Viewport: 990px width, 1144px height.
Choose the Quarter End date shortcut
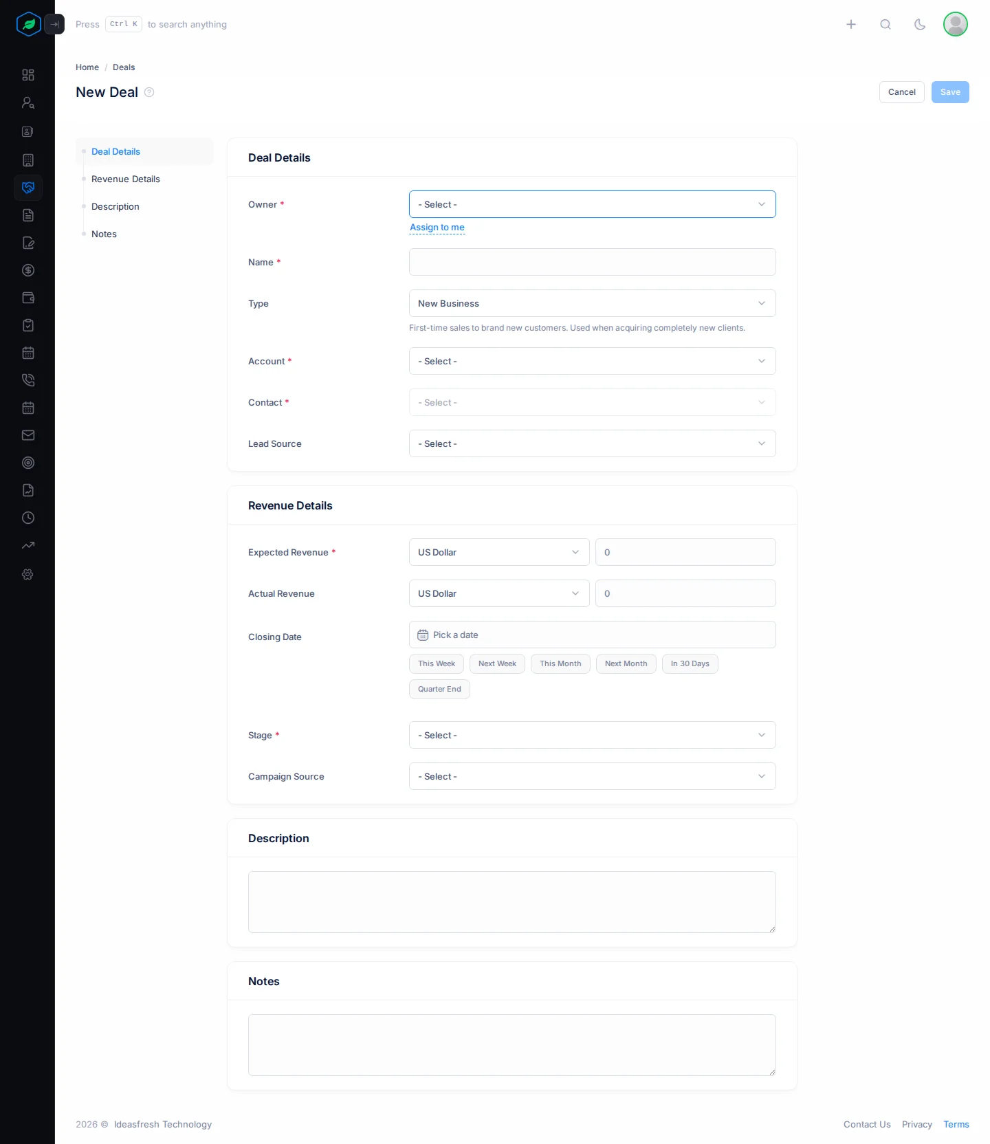pyautogui.click(x=439, y=689)
